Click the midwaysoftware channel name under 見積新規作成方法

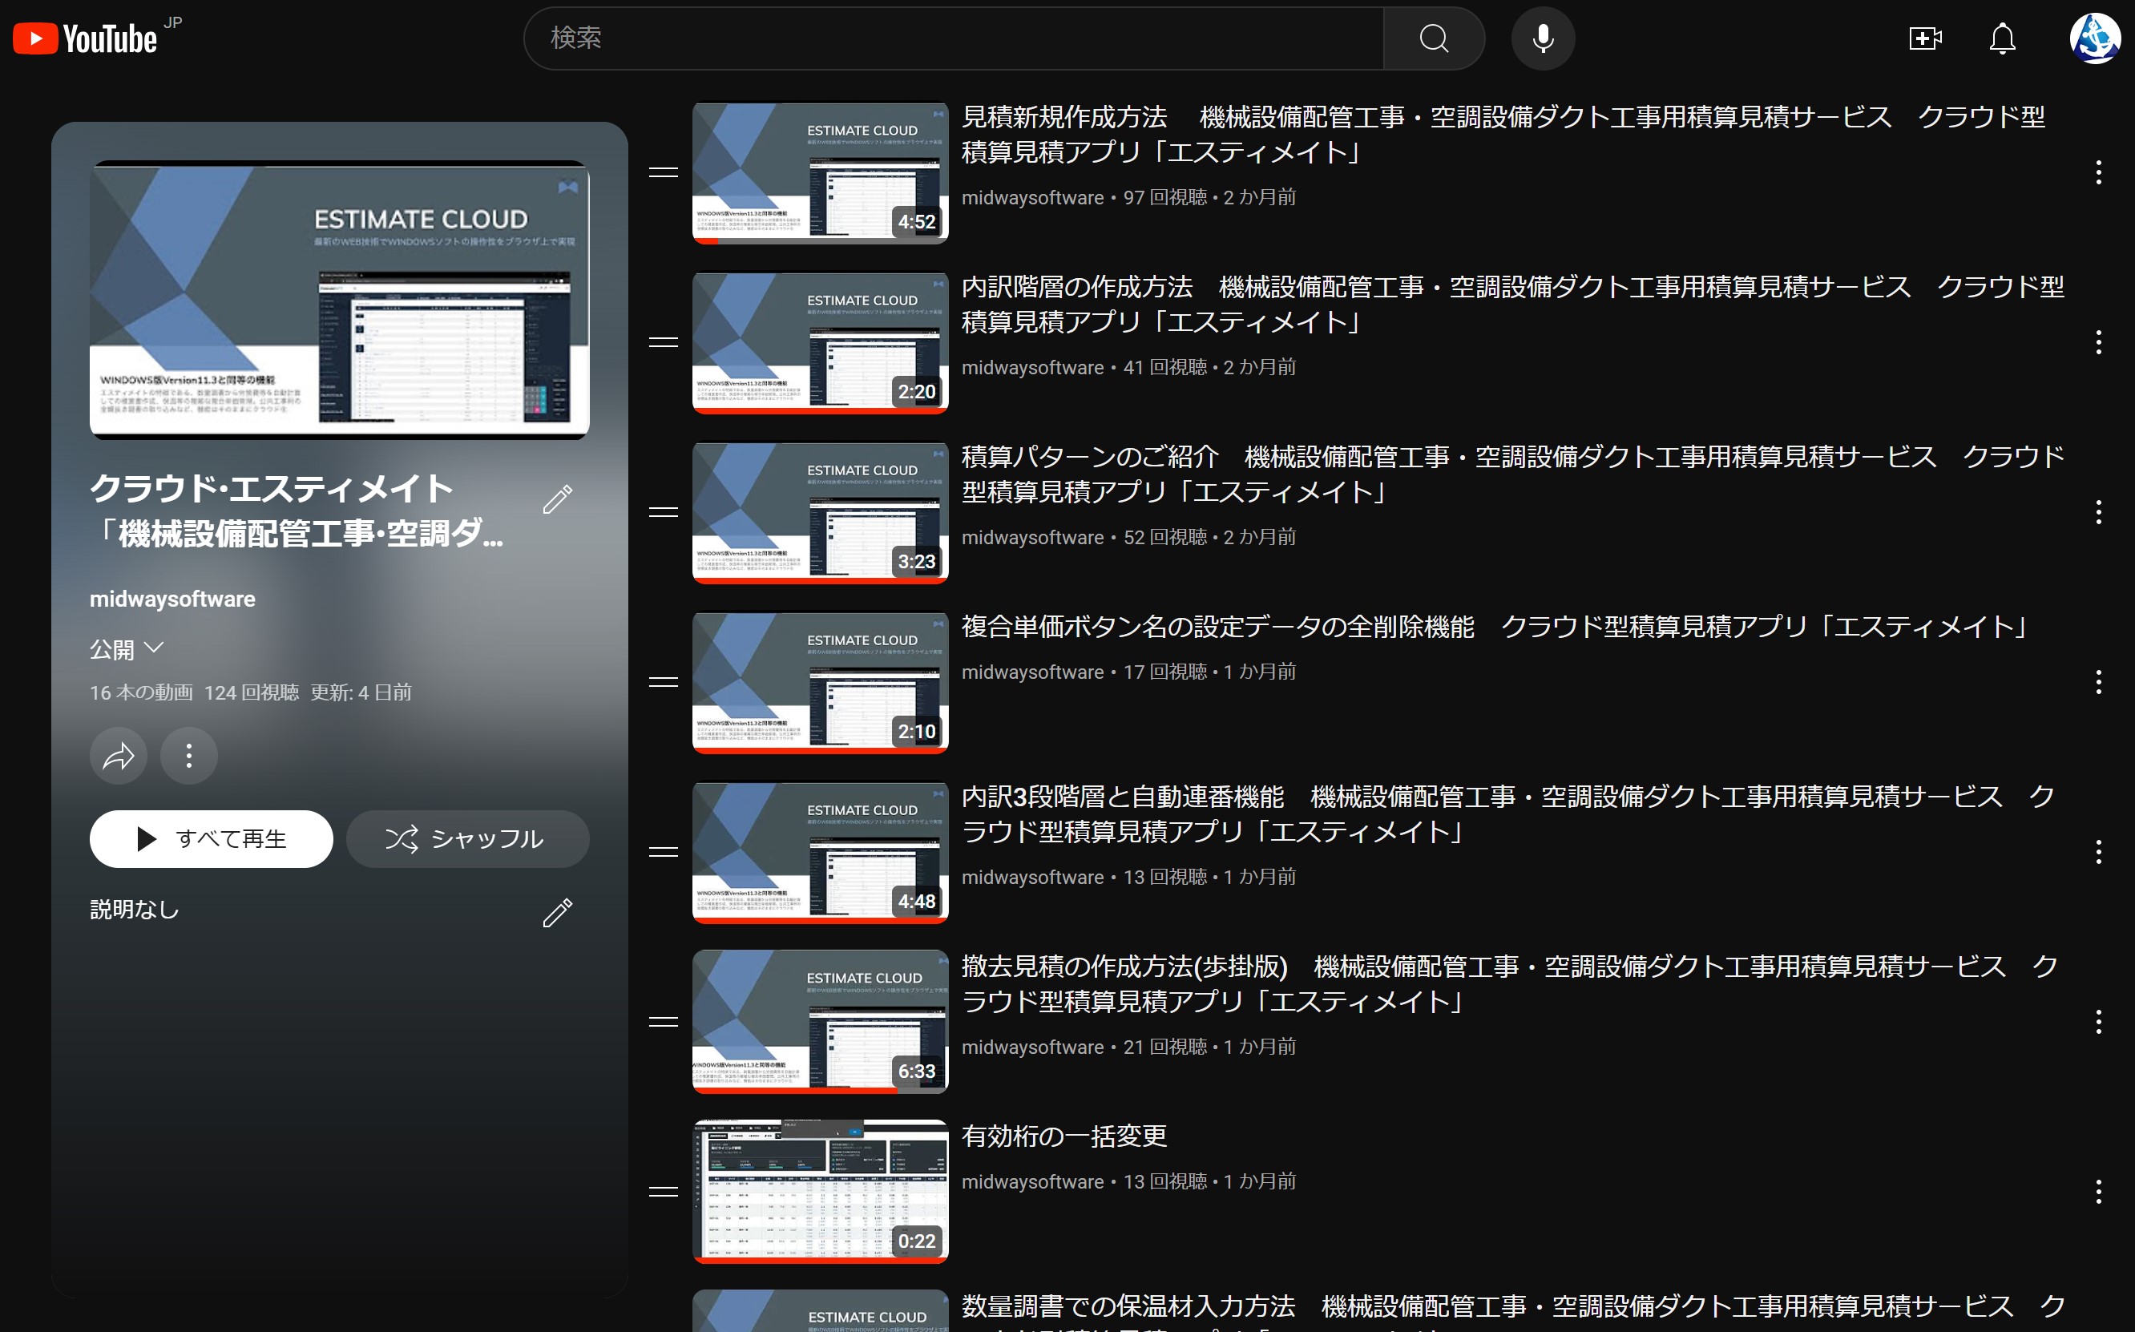click(1032, 197)
